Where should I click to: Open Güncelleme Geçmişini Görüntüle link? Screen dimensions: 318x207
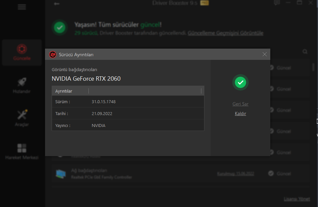click(226, 33)
